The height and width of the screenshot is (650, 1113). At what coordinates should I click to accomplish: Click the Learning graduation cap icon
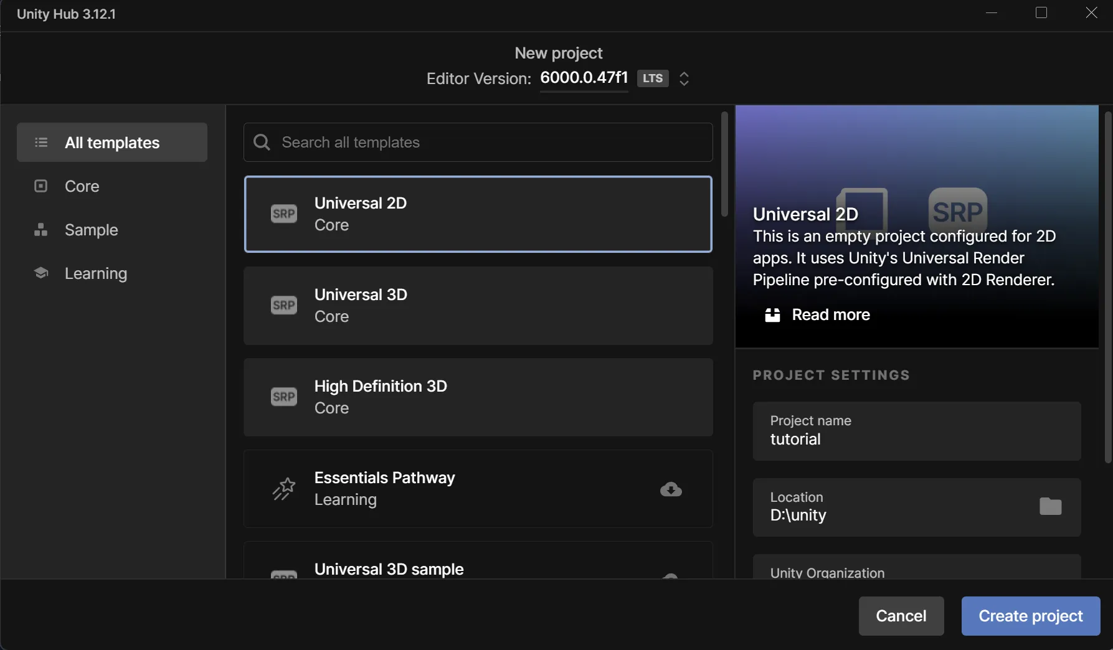(40, 273)
